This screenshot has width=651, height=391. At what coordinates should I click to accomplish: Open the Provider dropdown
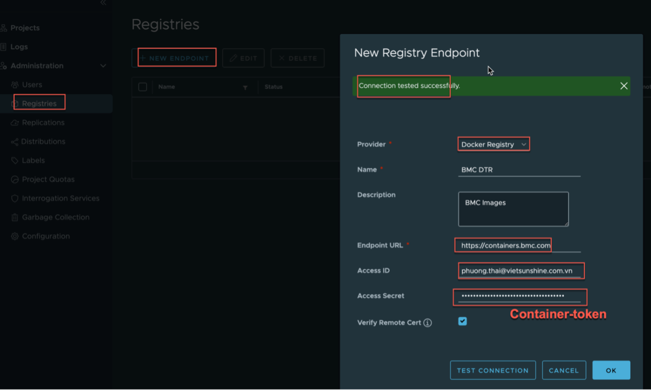point(493,145)
